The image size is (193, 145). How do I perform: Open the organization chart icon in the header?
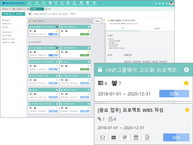[x=160, y=3]
